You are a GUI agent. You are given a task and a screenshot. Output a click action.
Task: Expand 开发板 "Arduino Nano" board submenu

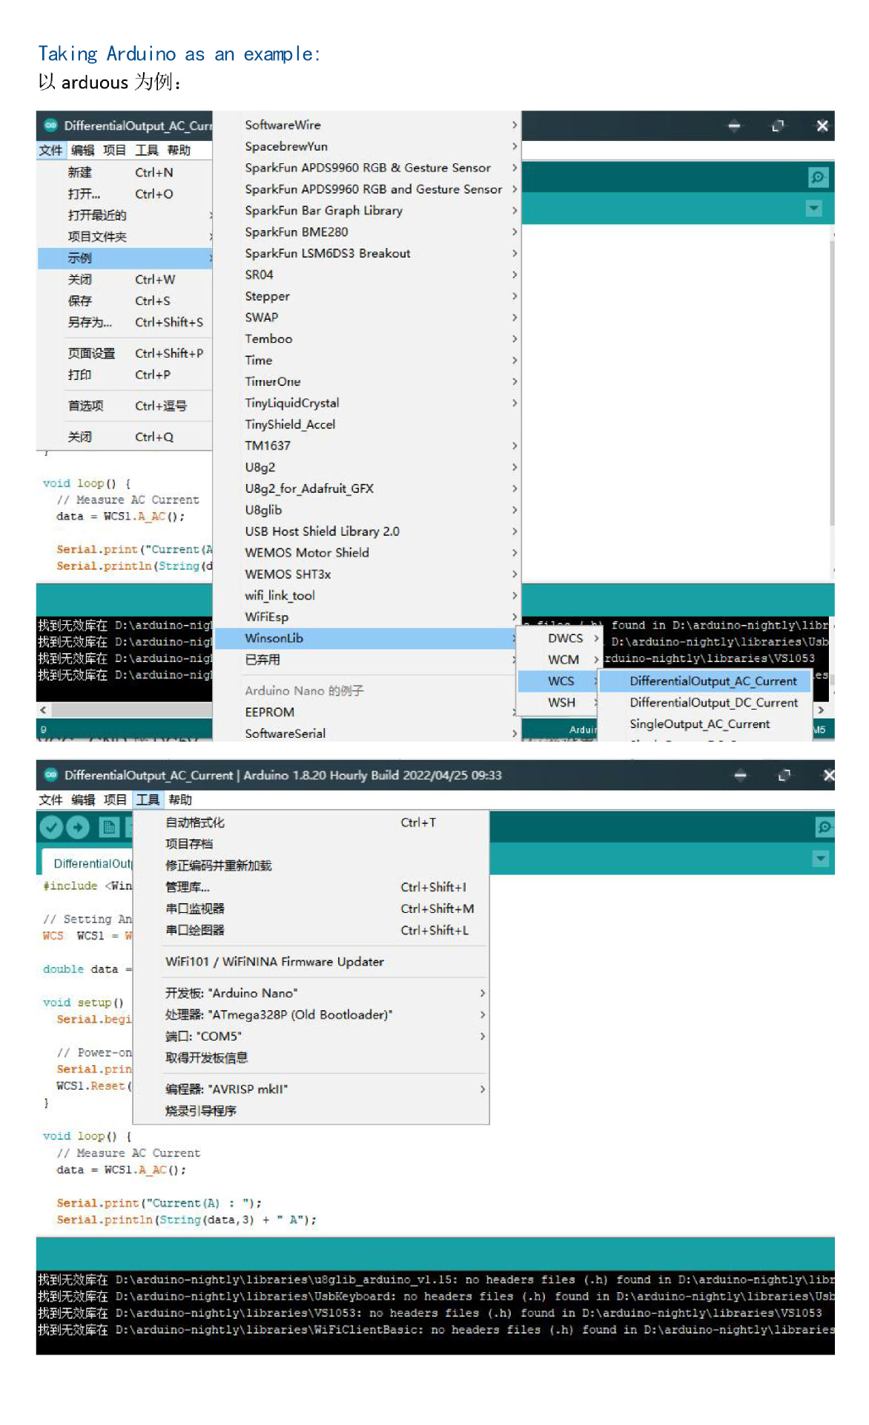tap(311, 993)
